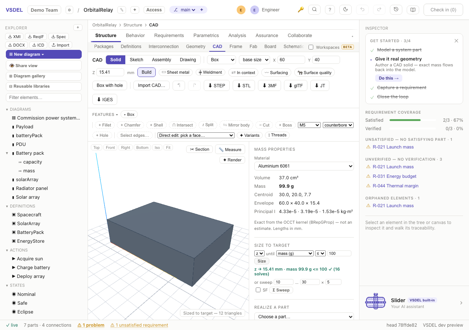Click the Check in (0) button
This screenshot has width=469, height=330.
[x=443, y=10]
